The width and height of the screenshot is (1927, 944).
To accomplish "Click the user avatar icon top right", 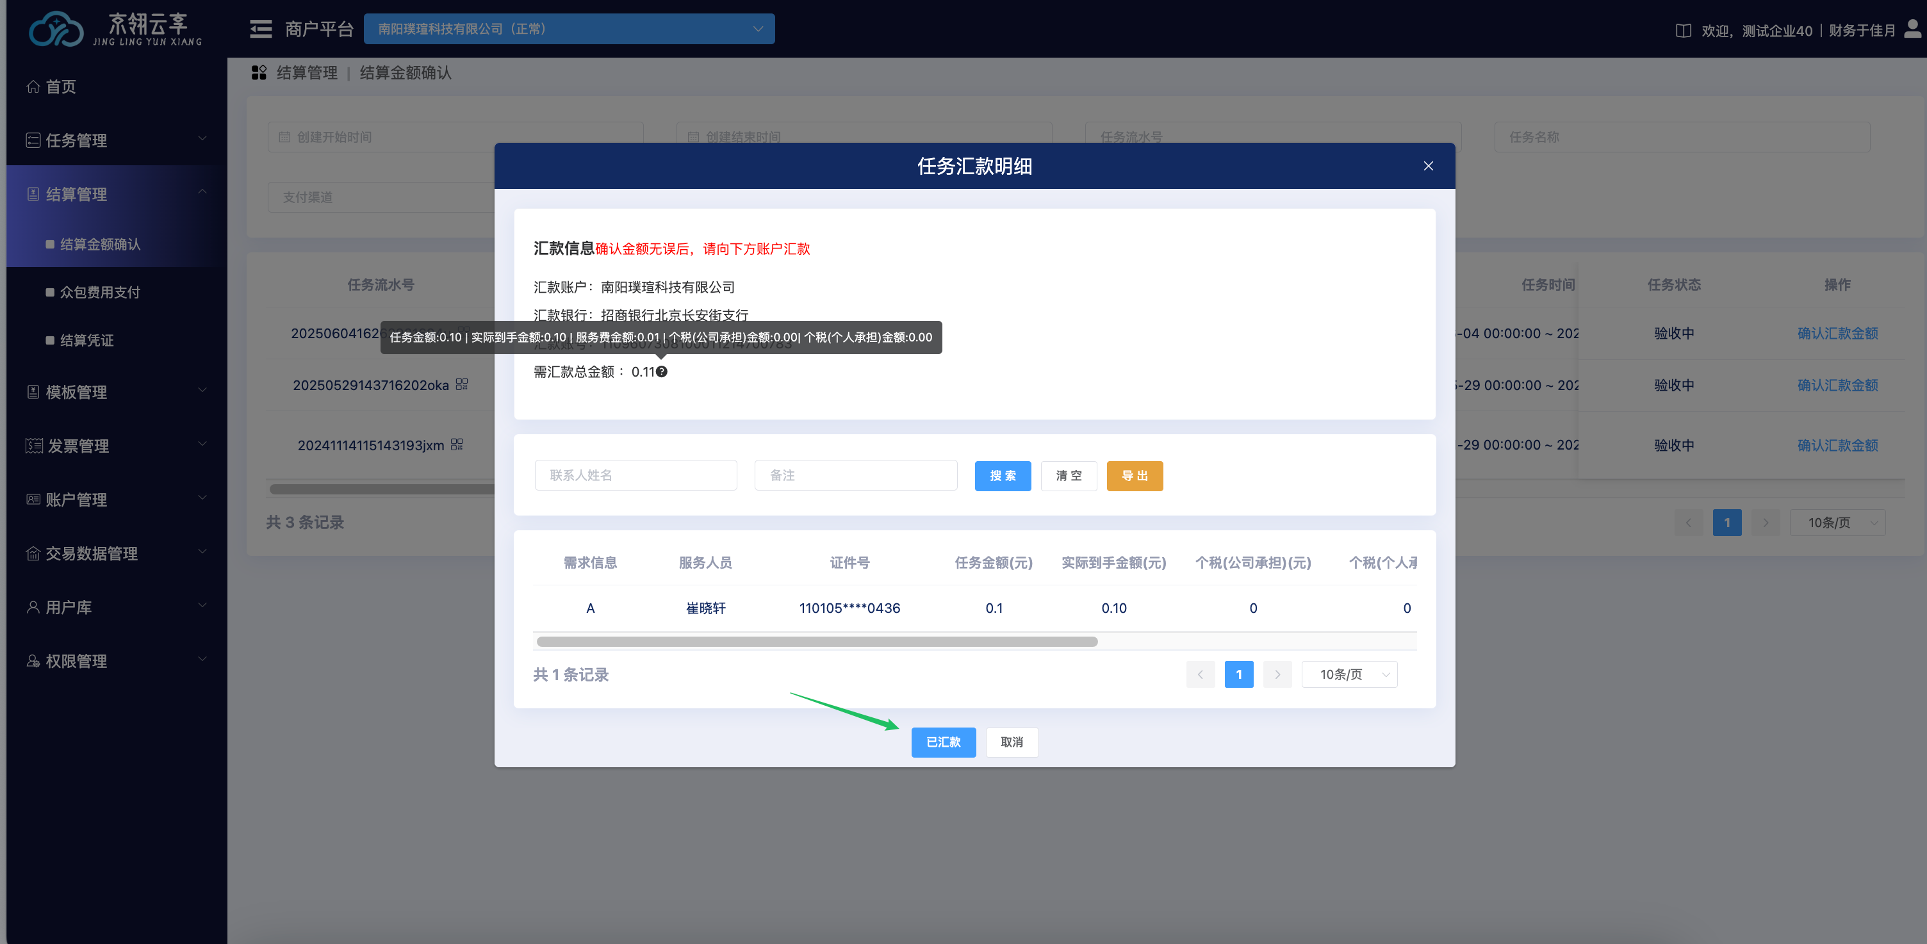I will coord(1912,29).
